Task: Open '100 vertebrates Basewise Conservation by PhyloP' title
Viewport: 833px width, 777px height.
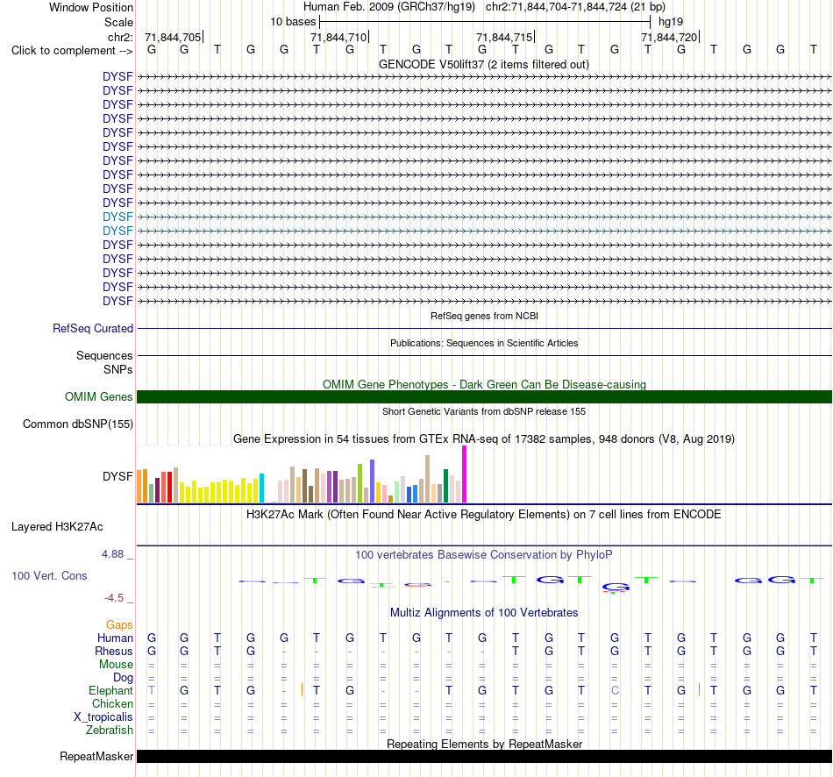Action: (x=484, y=555)
